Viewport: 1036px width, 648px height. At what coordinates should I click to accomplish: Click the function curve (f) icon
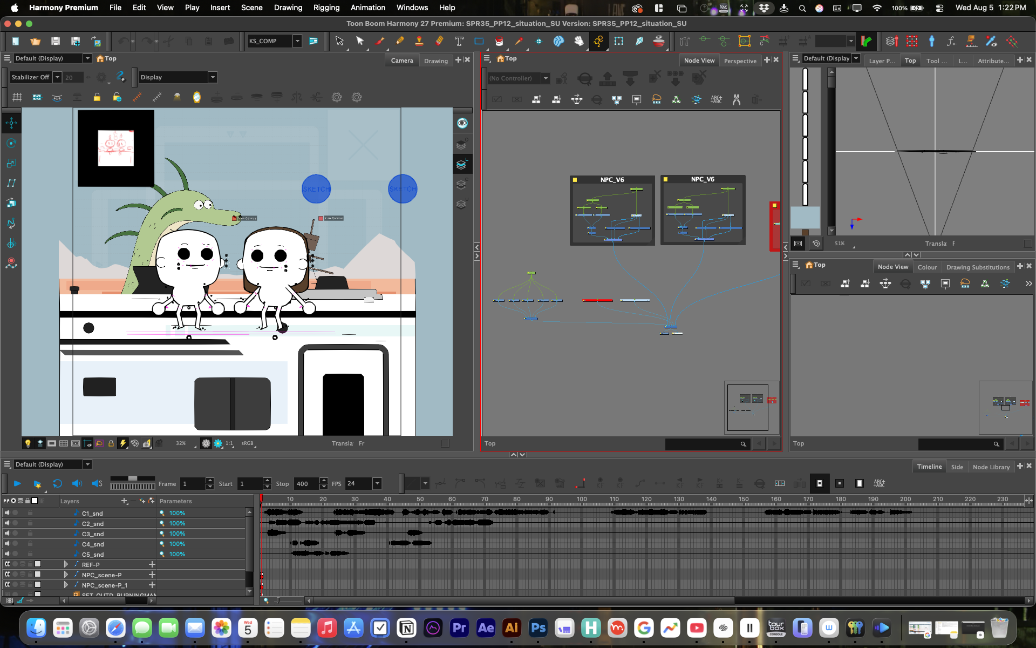pos(951,41)
